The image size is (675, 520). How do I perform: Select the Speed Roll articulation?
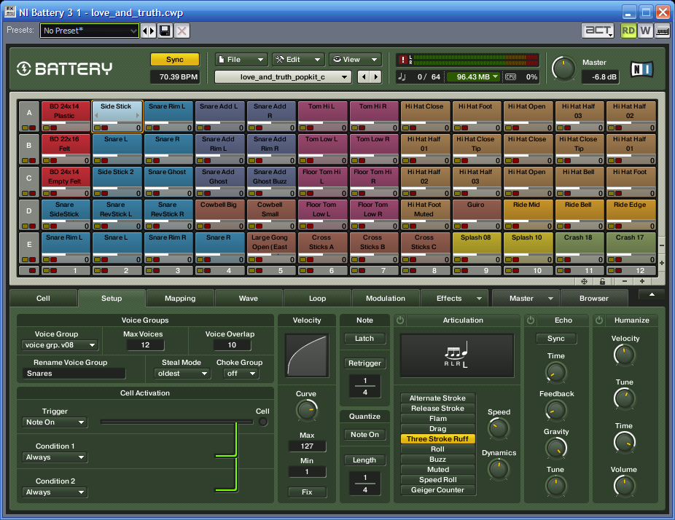[437, 479]
